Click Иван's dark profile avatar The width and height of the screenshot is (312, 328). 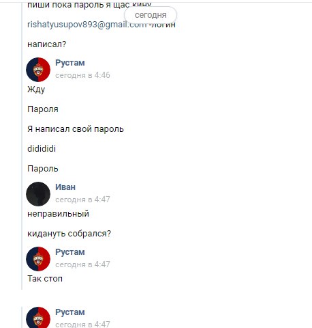pyautogui.click(x=38, y=194)
